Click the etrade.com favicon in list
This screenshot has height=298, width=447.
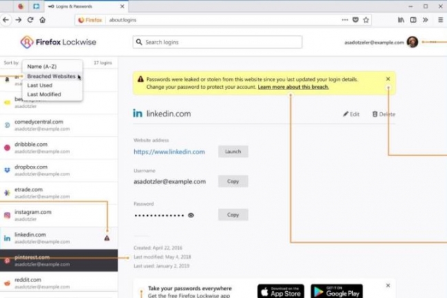tap(7, 193)
